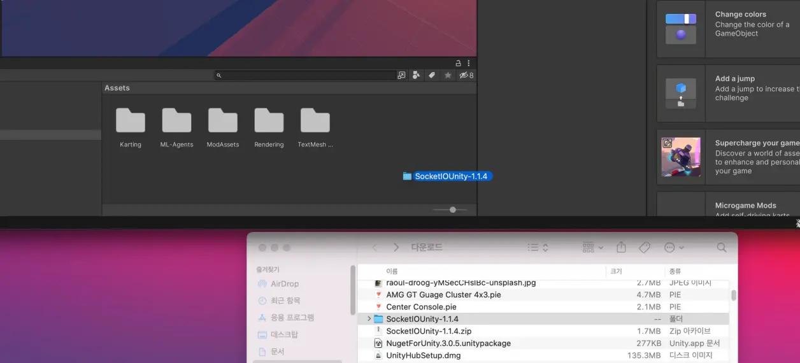
Task: Click the Finder tag icon
Action: 645,247
